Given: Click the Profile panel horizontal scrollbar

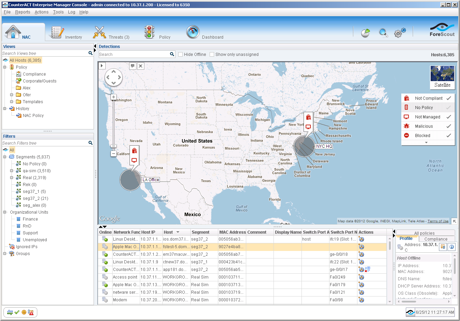Looking at the screenshot, I should [x=409, y=301].
